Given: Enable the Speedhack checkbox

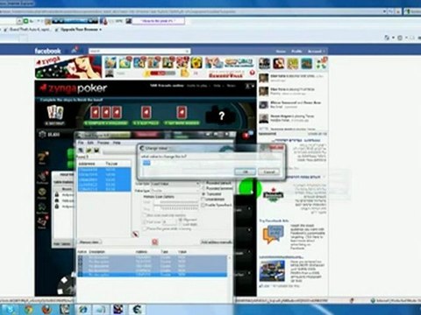Looking at the screenshot, I should 203,205.
